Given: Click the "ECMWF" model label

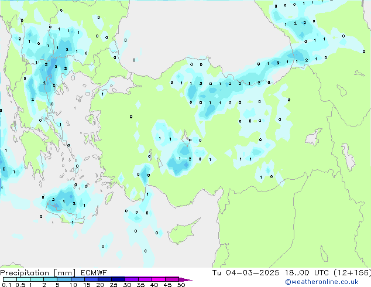Looking at the screenshot, I should [x=94, y=273].
